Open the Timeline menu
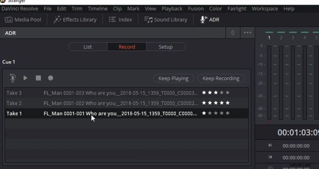 click(98, 9)
